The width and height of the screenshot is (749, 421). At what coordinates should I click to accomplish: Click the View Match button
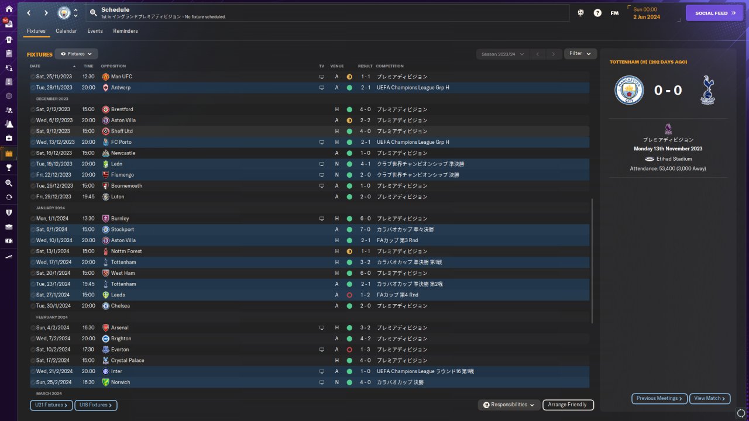click(x=710, y=399)
